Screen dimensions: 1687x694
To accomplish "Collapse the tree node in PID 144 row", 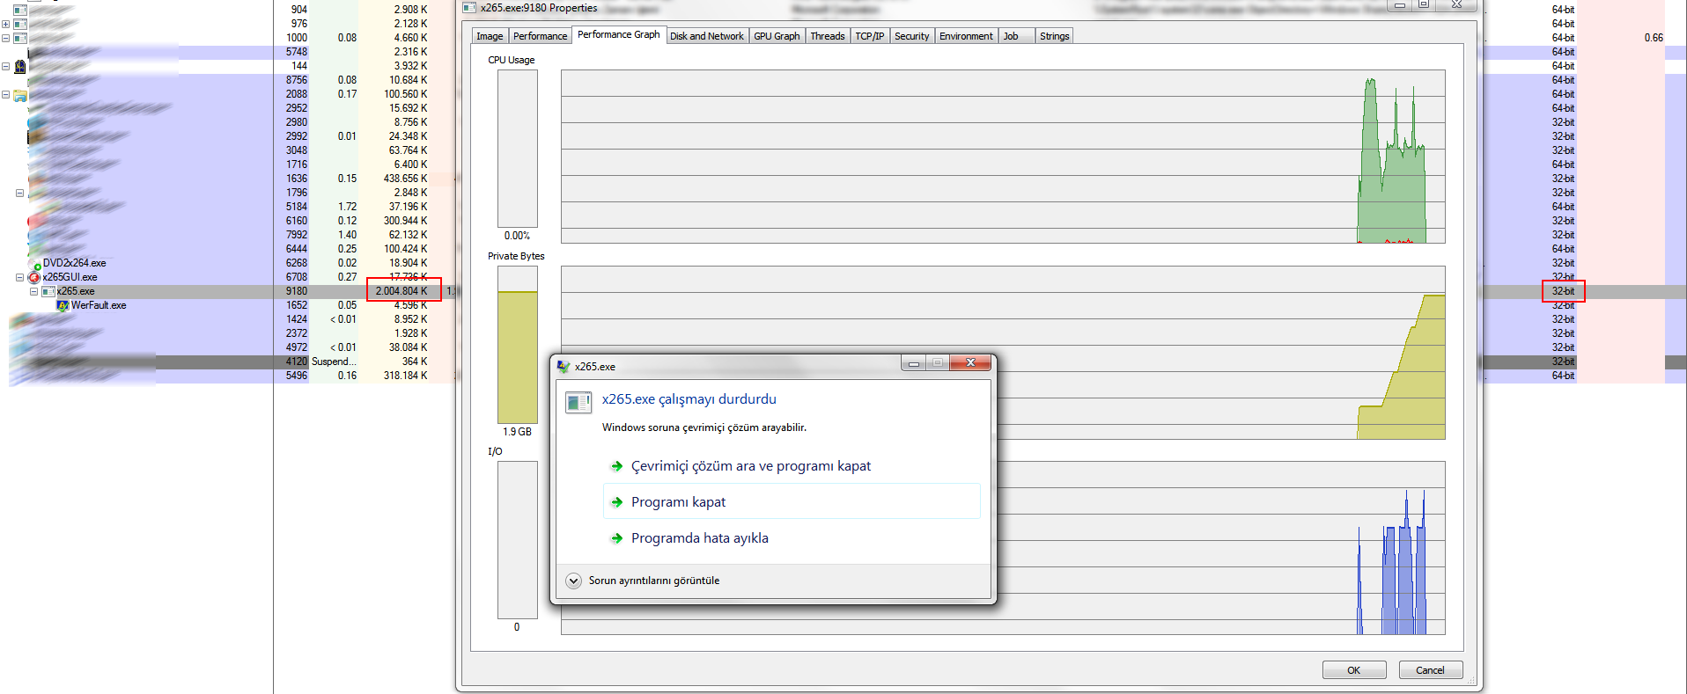I will pyautogui.click(x=5, y=66).
